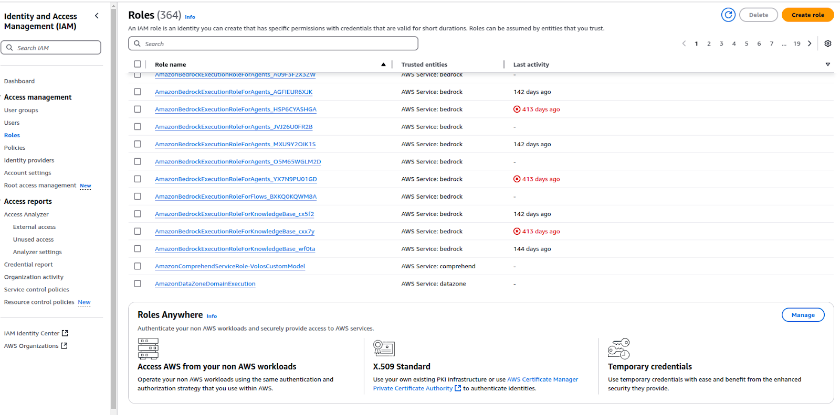Click the Delete button
Screen dimensions: 840x415
click(759, 15)
